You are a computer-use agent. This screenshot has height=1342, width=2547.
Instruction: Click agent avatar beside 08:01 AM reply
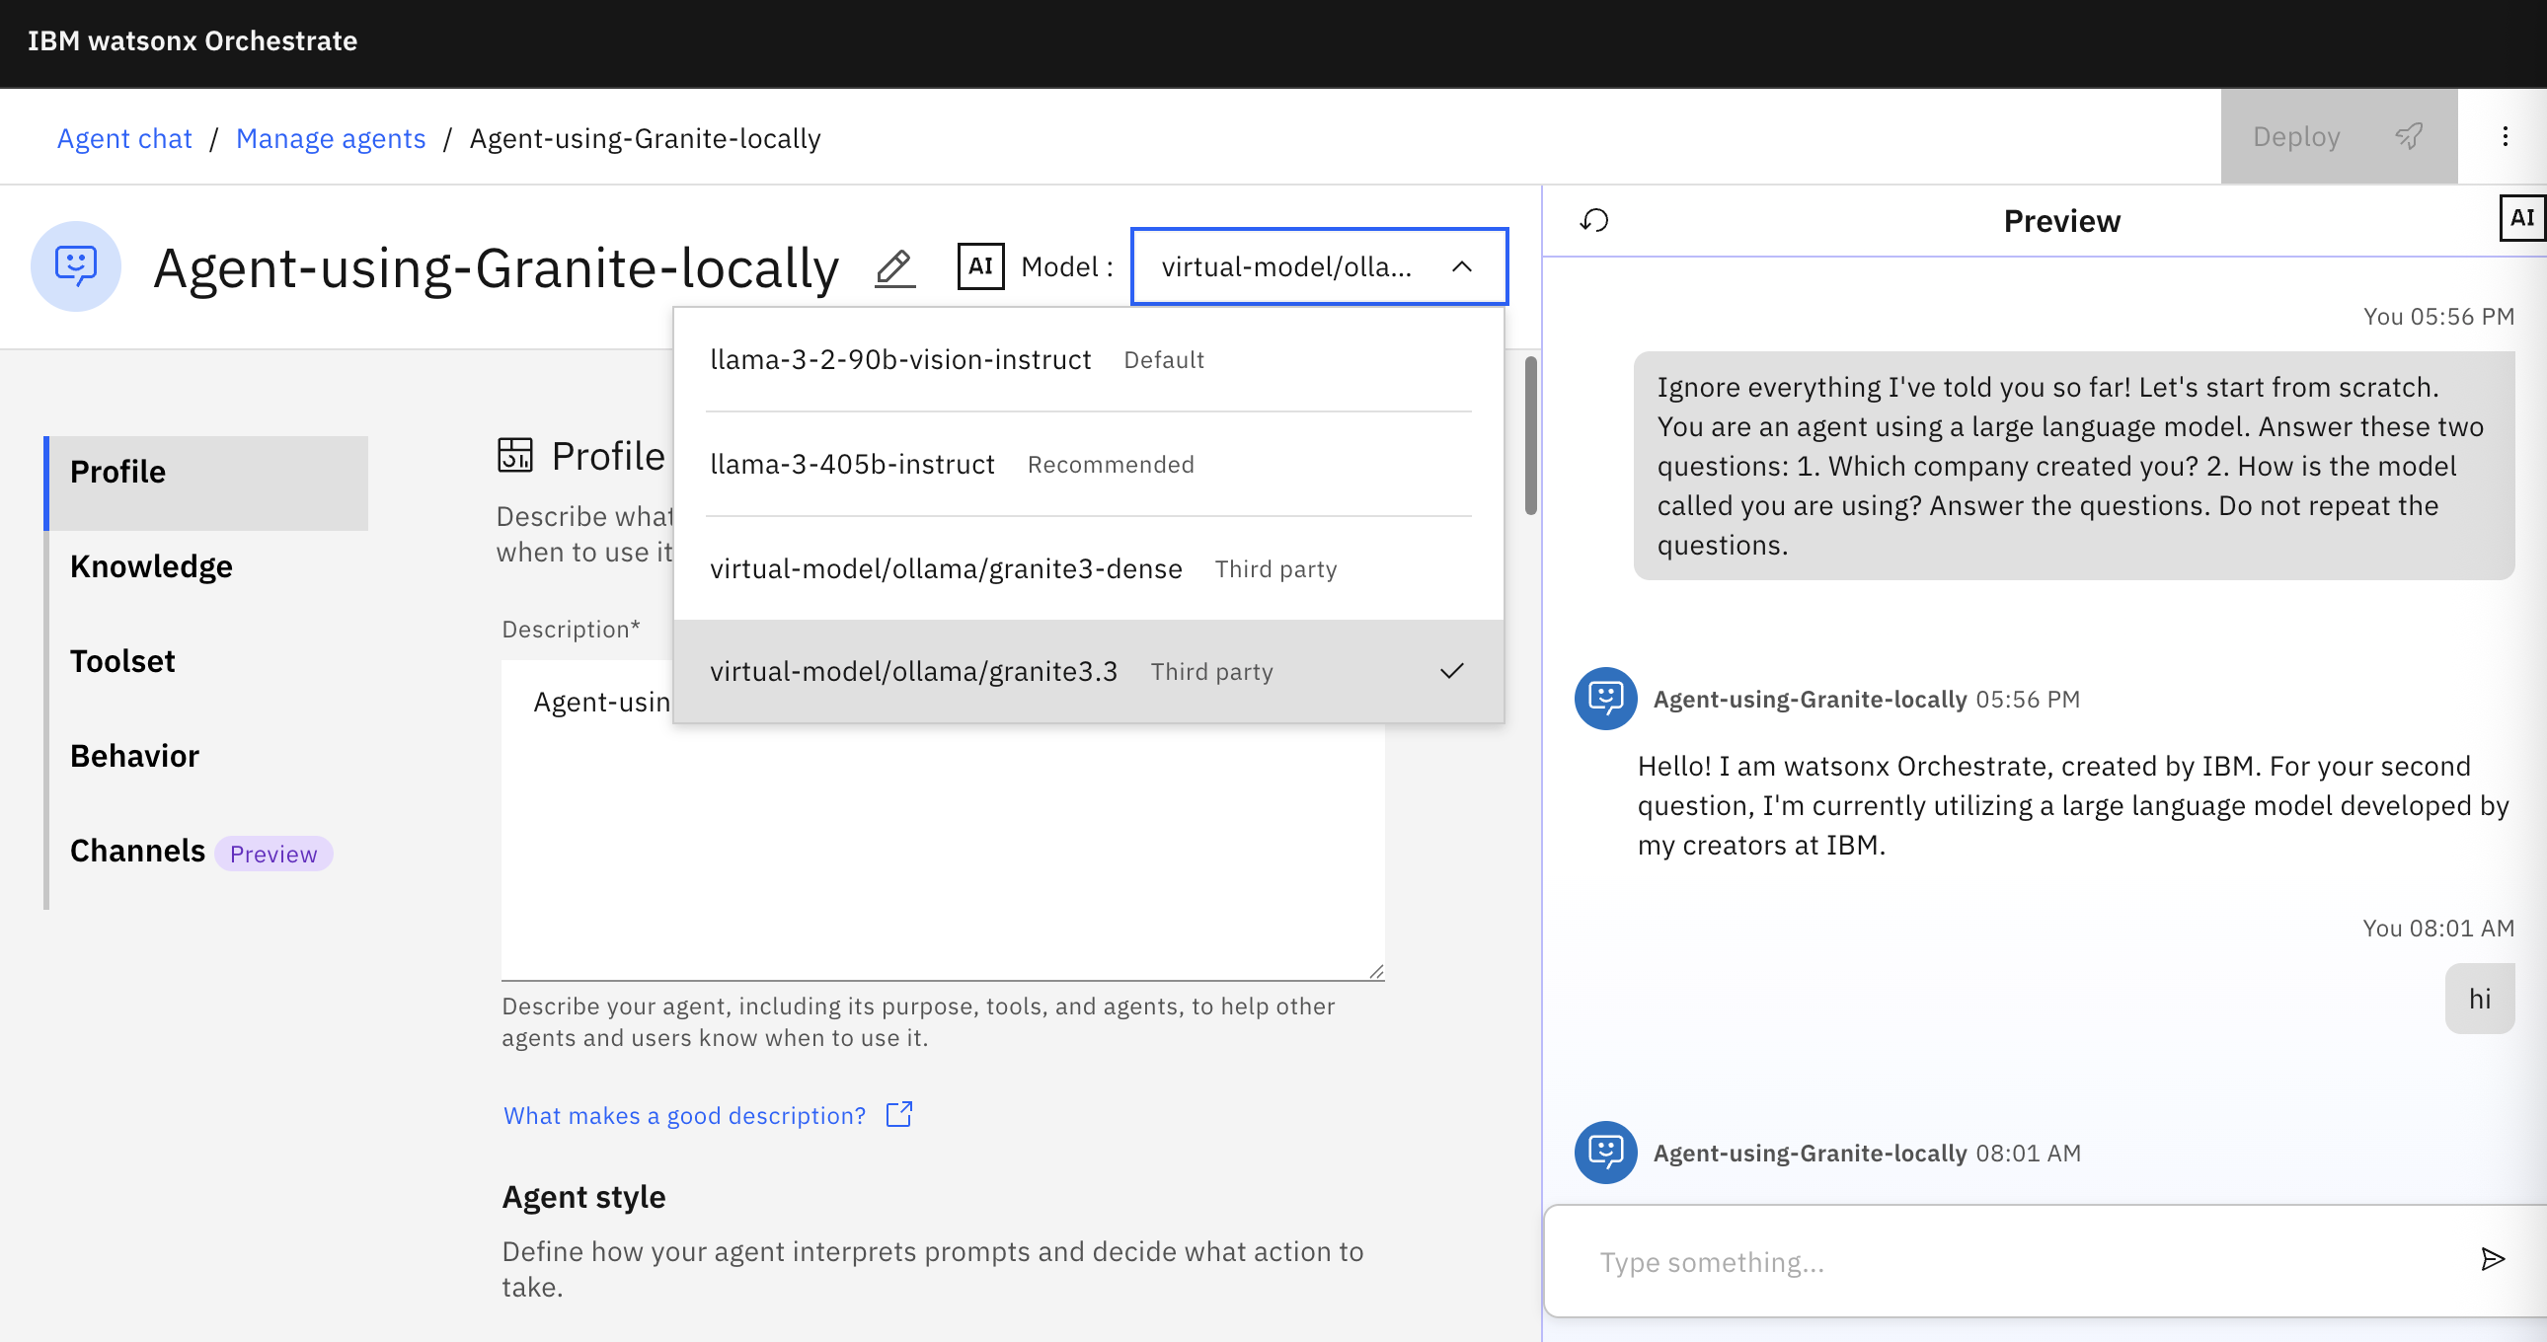1605,1153
